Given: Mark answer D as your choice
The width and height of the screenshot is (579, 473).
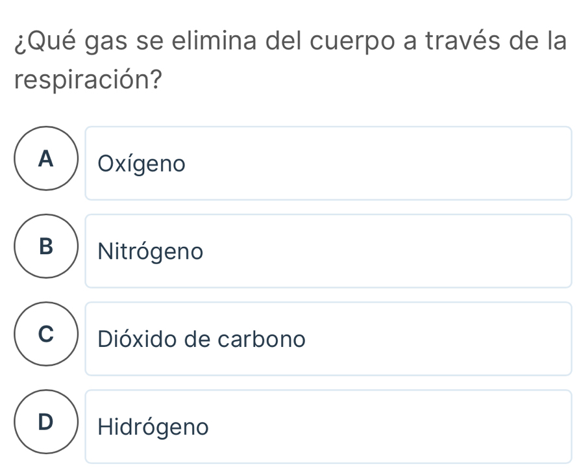Looking at the screenshot, I should (44, 422).
